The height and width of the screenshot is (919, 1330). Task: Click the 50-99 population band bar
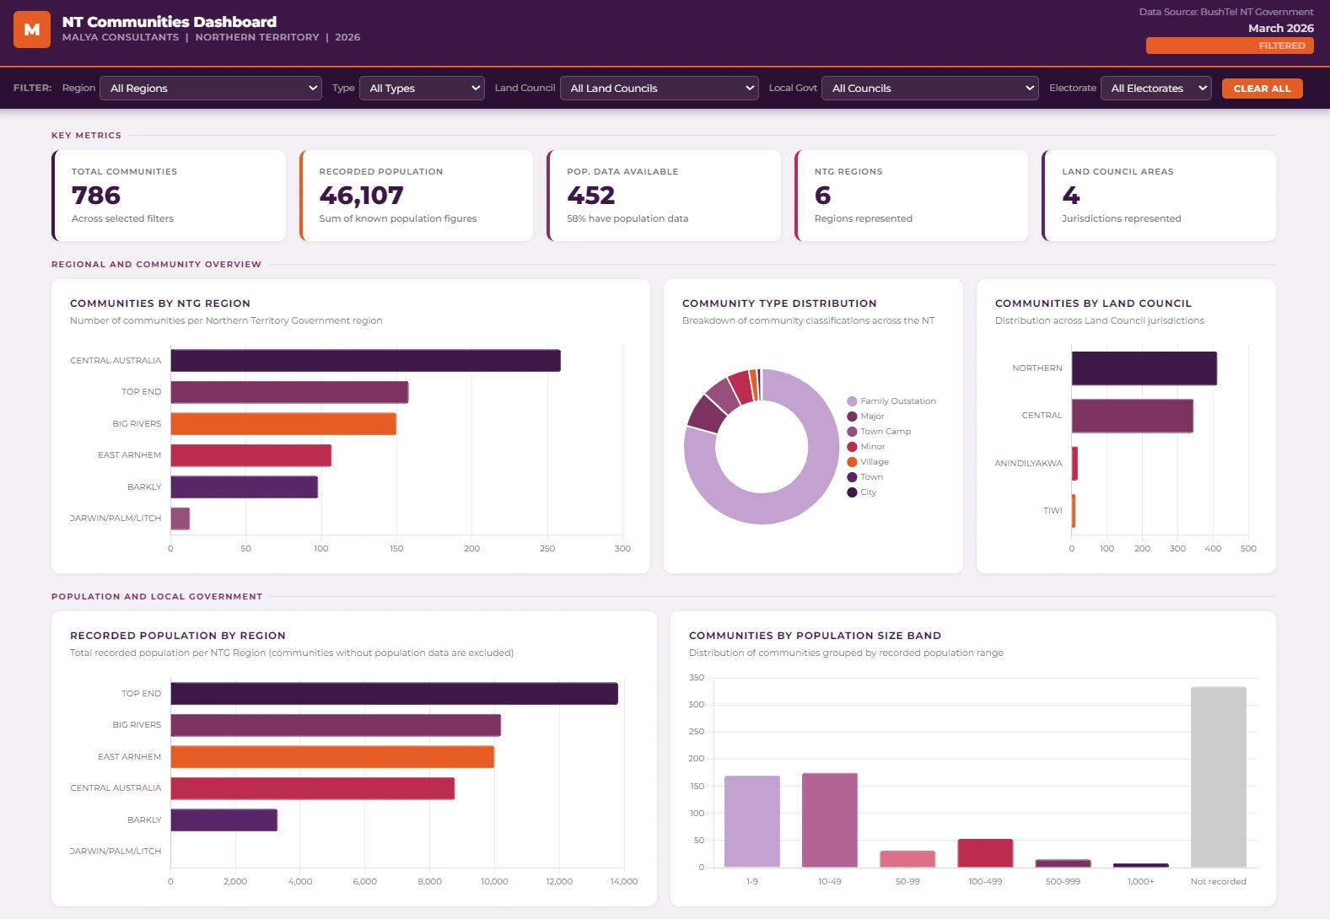click(x=907, y=859)
